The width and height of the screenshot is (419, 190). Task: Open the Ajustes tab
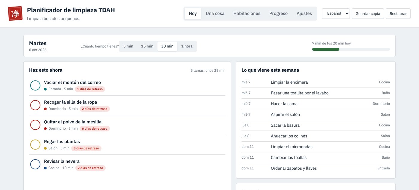(304, 13)
